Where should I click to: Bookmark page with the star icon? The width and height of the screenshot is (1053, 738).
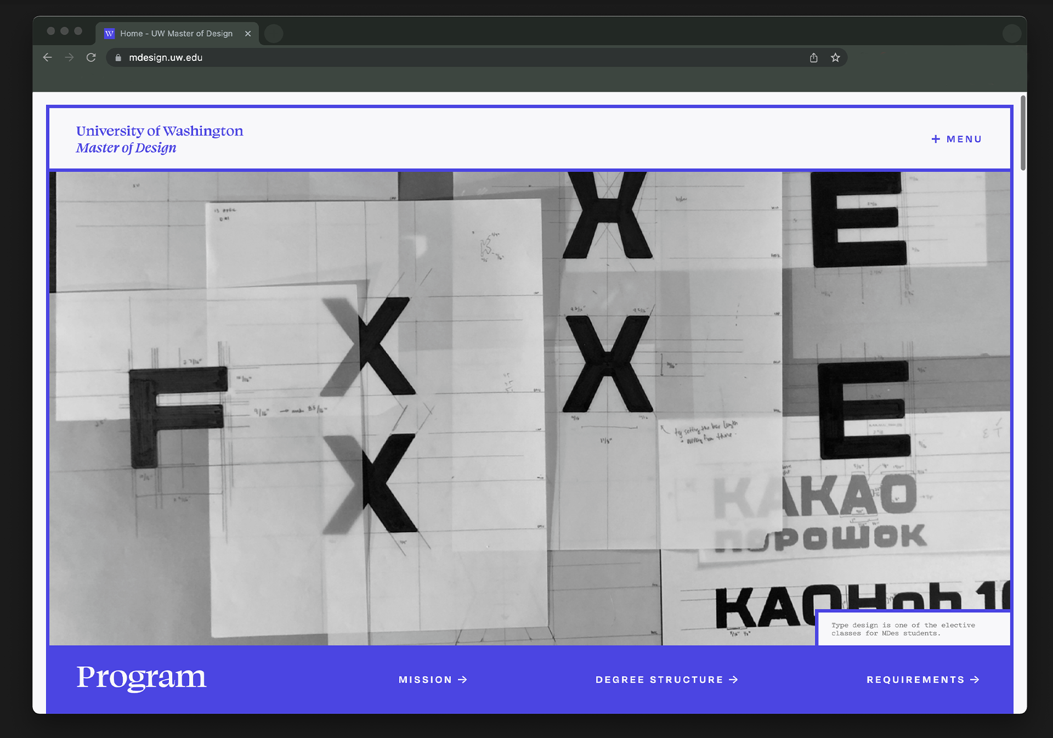(835, 58)
